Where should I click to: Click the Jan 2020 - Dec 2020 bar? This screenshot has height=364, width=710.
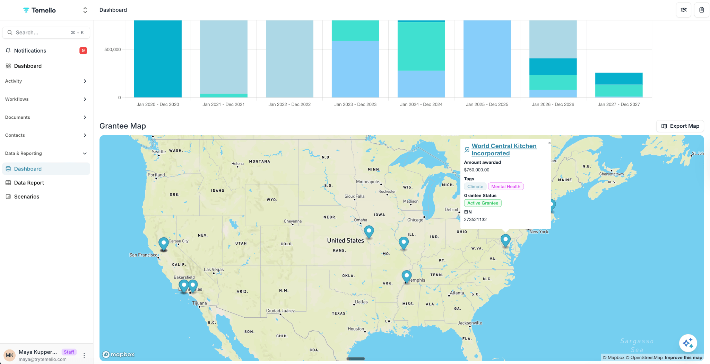pos(158,59)
